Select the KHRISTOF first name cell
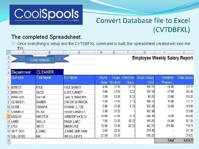Image resolution: width=199 pixels, height=149 pixels. 50,116
